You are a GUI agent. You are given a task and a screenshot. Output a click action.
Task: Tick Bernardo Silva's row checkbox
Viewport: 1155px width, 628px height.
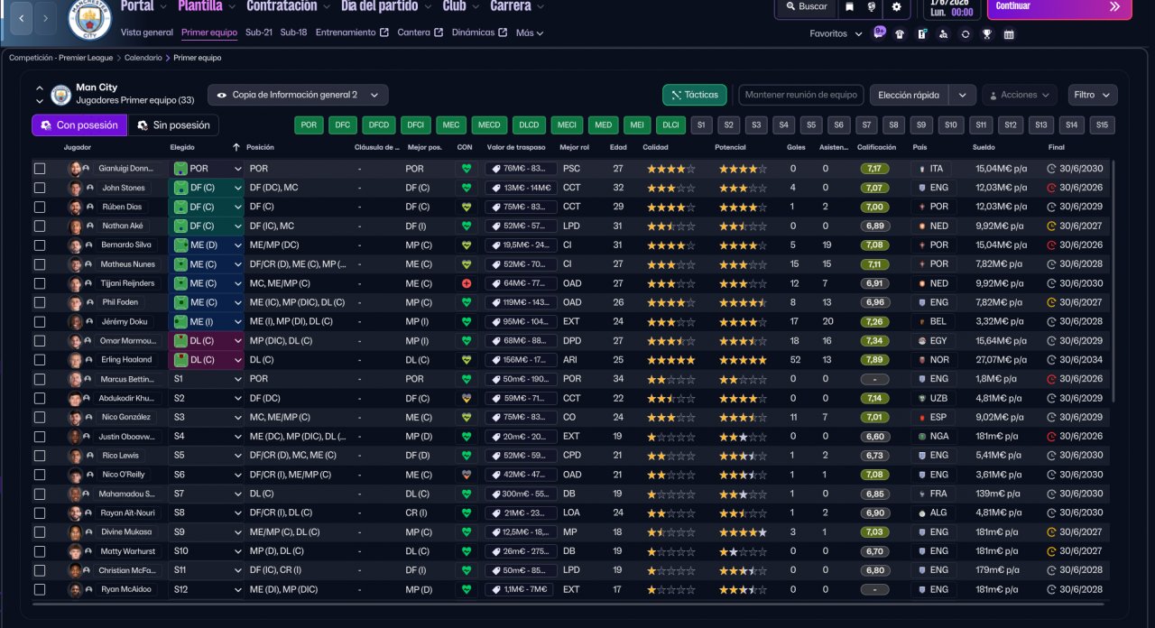40,245
